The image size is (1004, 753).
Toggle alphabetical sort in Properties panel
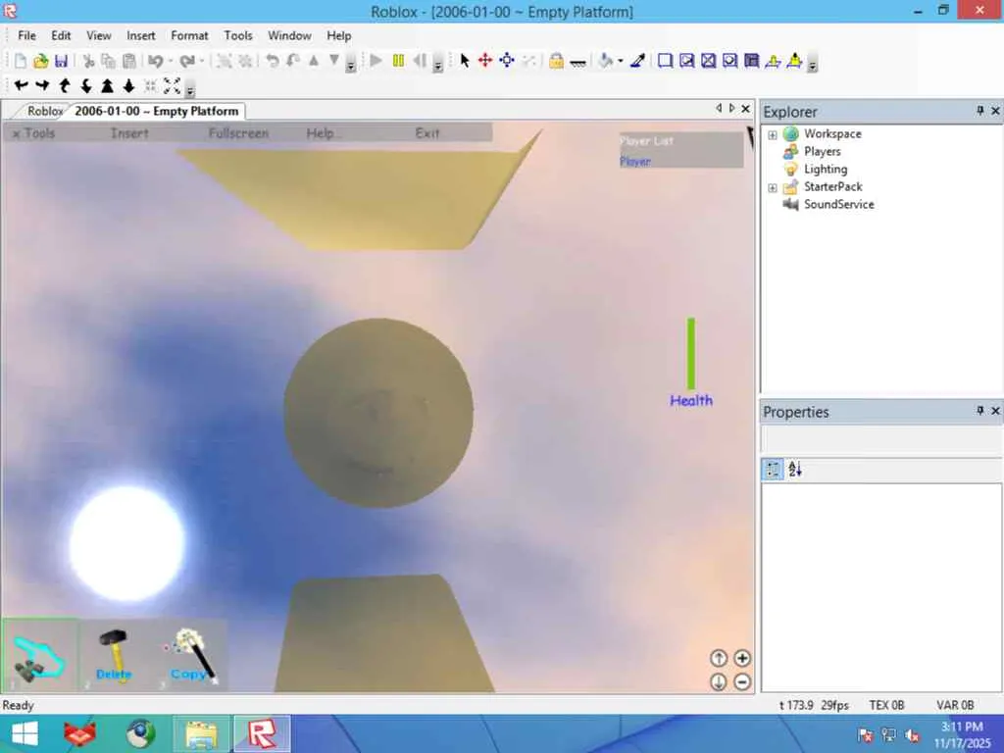click(795, 470)
